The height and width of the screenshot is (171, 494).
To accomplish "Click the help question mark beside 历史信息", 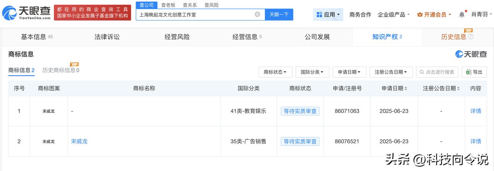I will pyautogui.click(x=471, y=37).
